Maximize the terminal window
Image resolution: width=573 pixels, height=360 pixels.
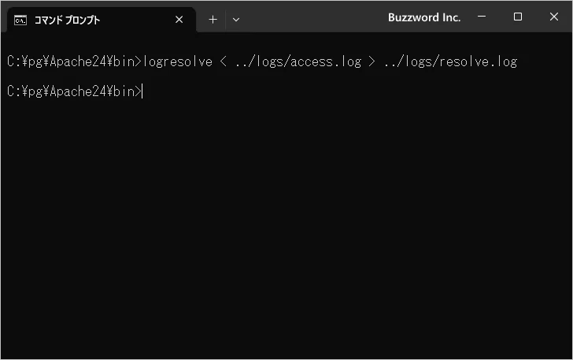click(x=517, y=17)
